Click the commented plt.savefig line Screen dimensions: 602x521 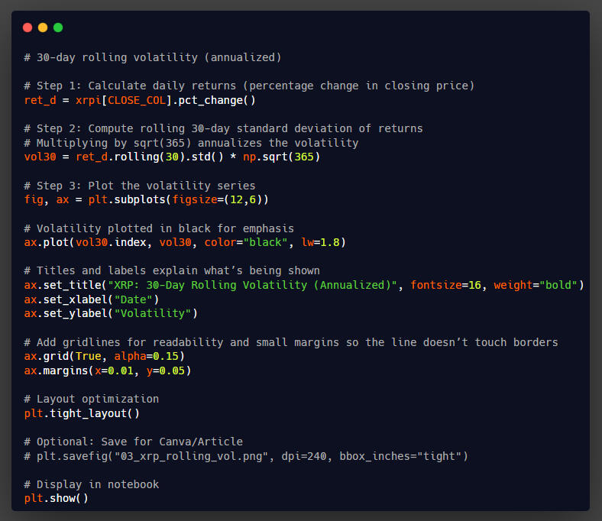[x=245, y=456]
